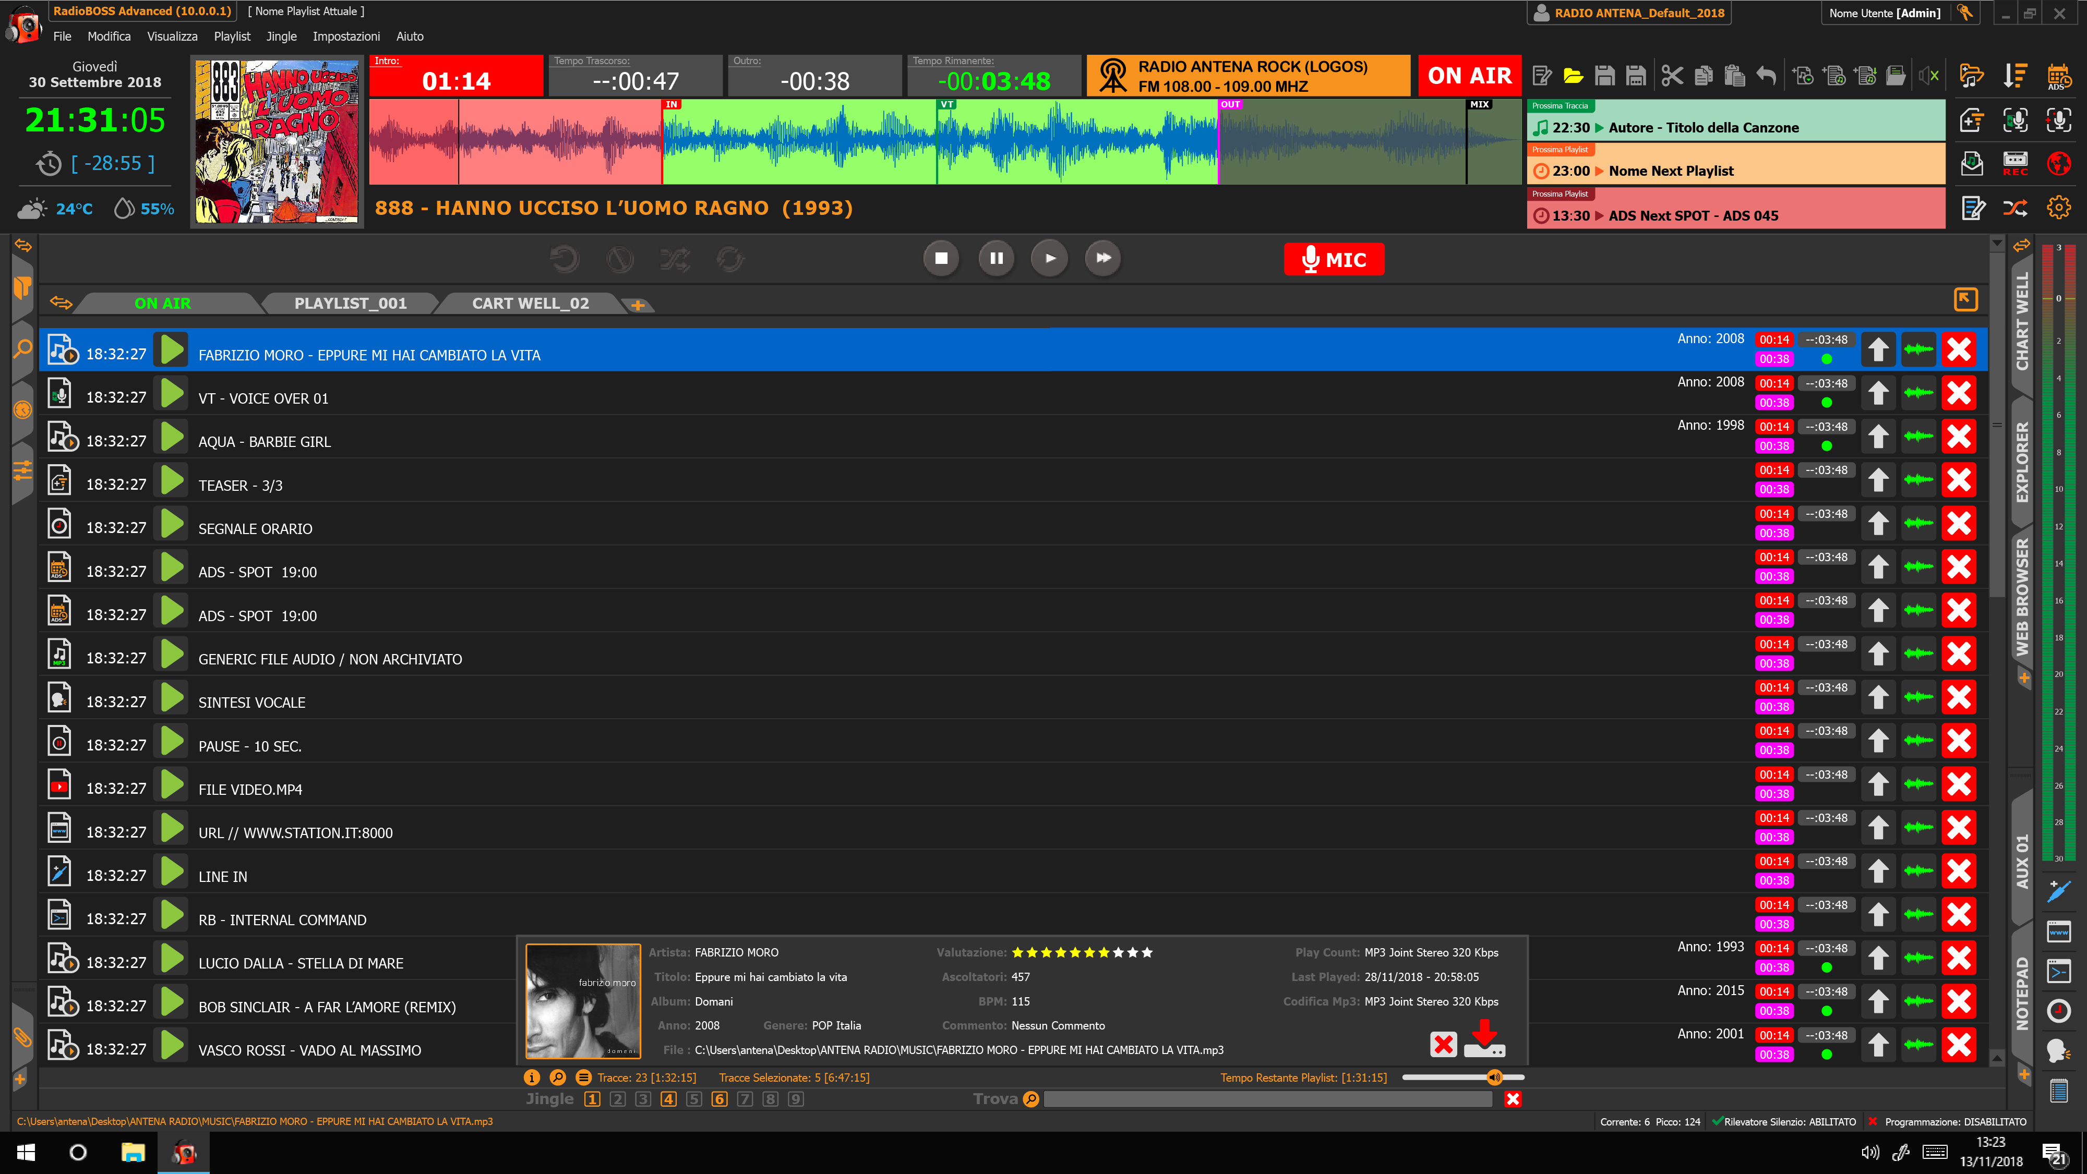Open the EXPLORER vertical side tab

point(2022,462)
